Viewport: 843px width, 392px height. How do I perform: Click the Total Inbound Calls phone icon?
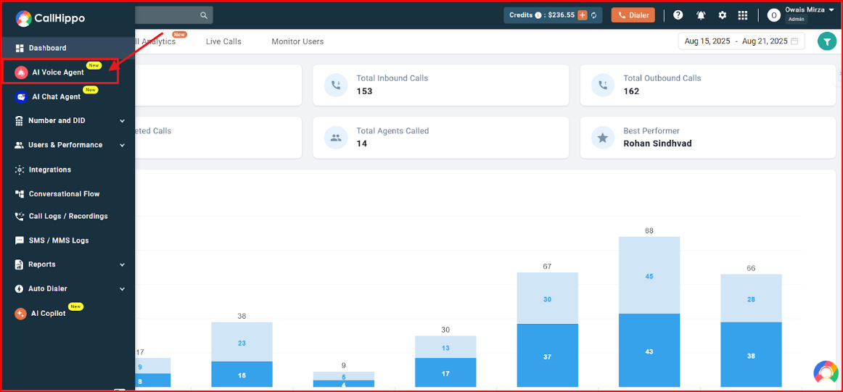click(336, 85)
